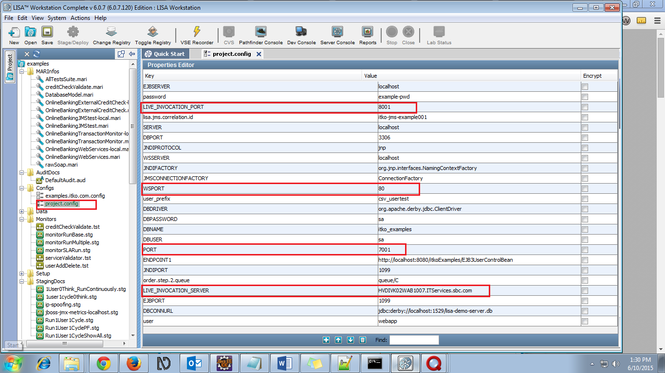This screenshot has width=665, height=373.
Task: Launch the Pathfinder Console
Action: (x=260, y=32)
